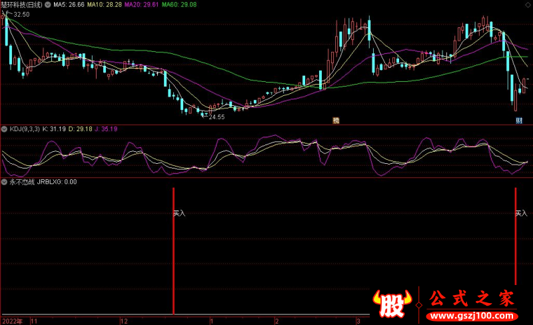This screenshot has width=533, height=325.
Task: Click the first 买入 buy signal label
Action: pos(179,214)
